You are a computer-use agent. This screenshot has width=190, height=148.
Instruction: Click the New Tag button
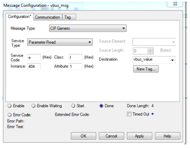146,69
